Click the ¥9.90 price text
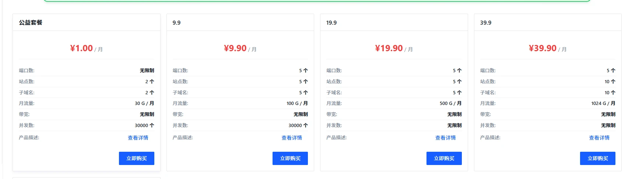625x179 pixels. coord(235,48)
